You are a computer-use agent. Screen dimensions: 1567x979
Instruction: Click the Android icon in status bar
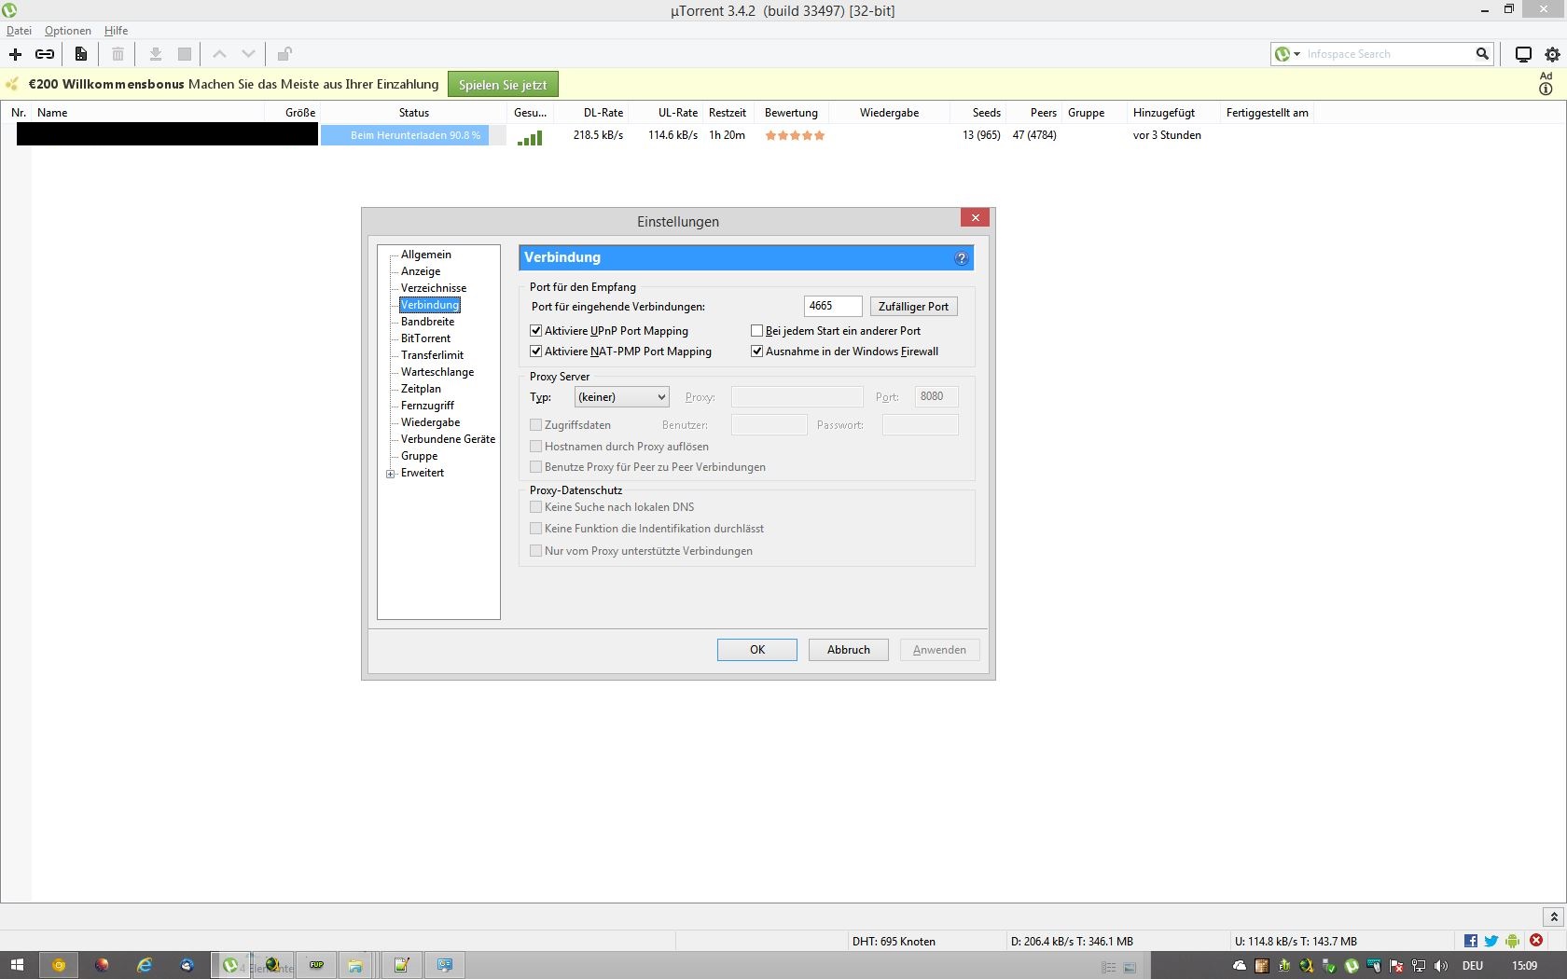pos(1512,941)
